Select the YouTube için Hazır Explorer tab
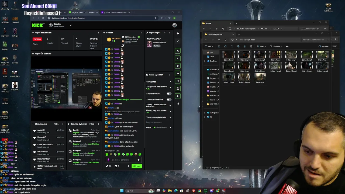 (x=220, y=34)
